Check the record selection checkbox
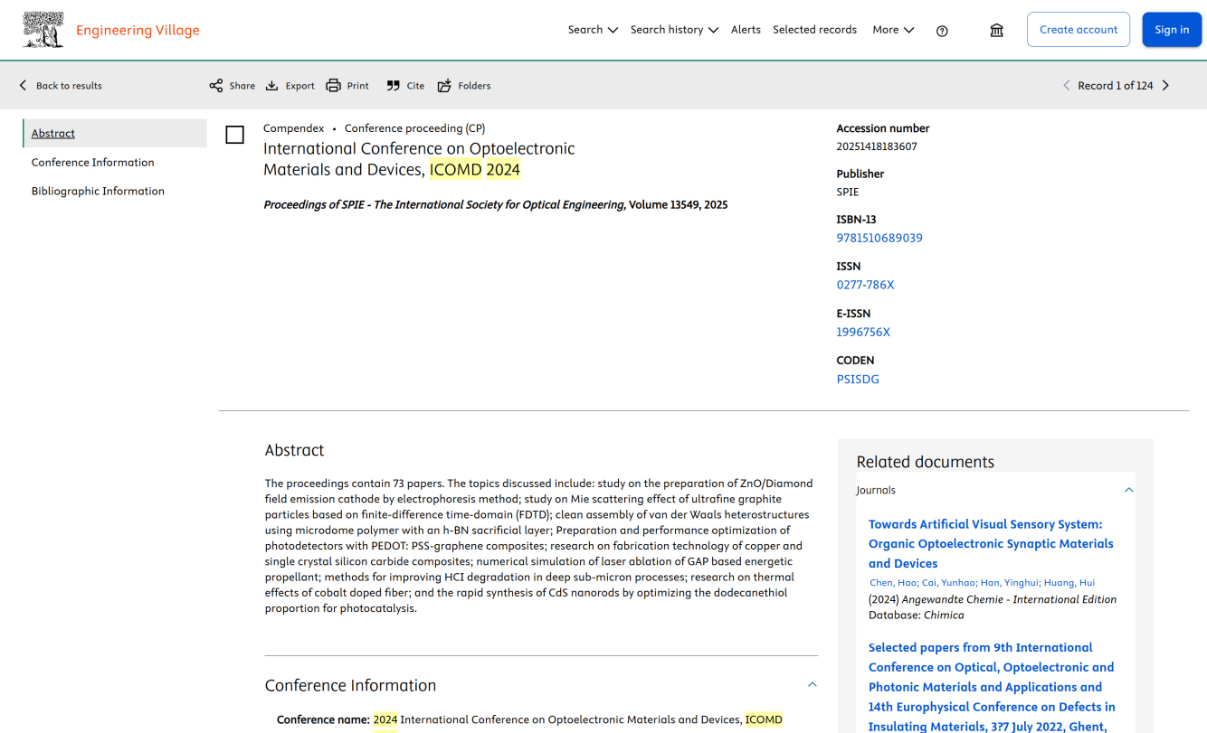Viewport: 1207px width, 733px height. (x=235, y=135)
